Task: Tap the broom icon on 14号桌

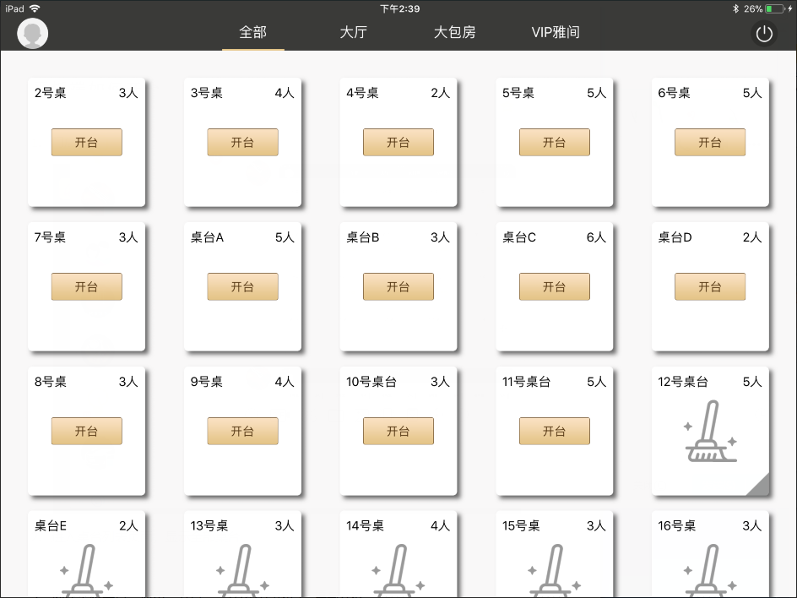Action: tap(398, 573)
